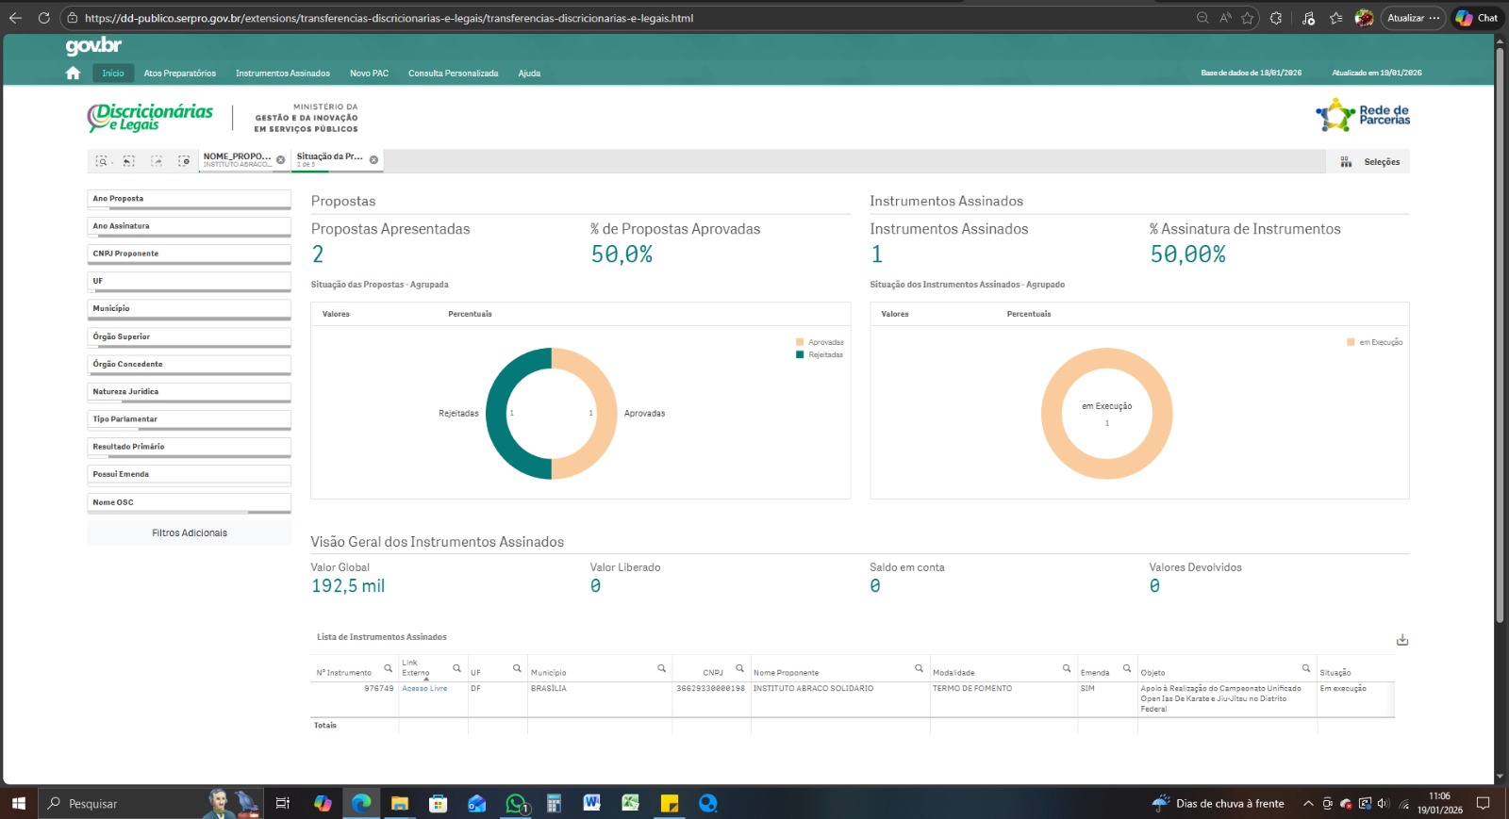Open Instrumentos Assinados in the top menu
This screenshot has height=819, width=1509.
click(282, 74)
